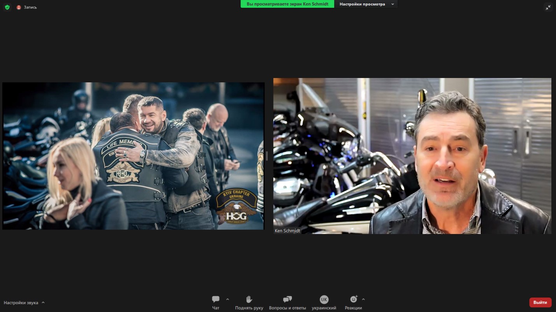Screen dimensions: 556x312
Task: Open the Реакции smiley icon
Action: (x=353, y=299)
